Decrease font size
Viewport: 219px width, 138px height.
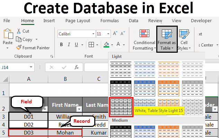(x=123, y=34)
